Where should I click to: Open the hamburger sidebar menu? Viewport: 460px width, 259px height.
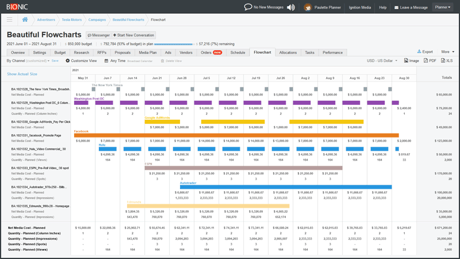pos(10,20)
